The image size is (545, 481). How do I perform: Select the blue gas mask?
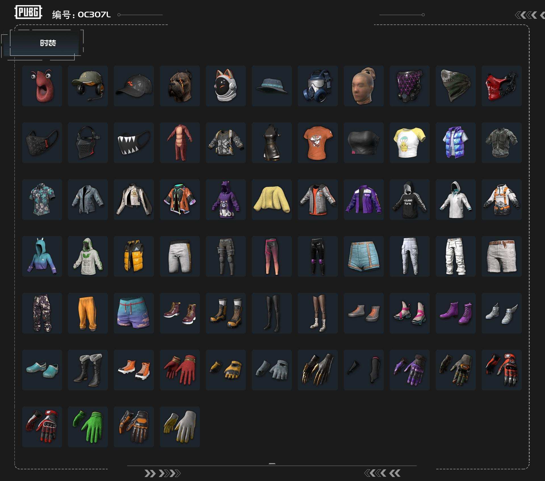click(x=318, y=86)
